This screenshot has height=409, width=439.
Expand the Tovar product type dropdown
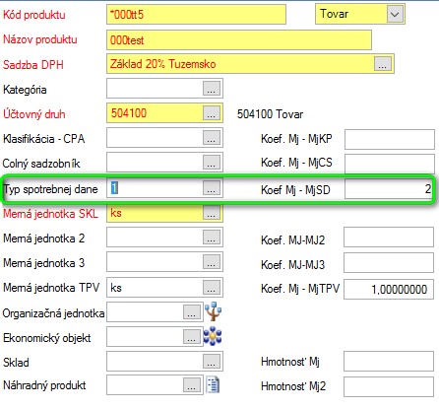pos(395,15)
